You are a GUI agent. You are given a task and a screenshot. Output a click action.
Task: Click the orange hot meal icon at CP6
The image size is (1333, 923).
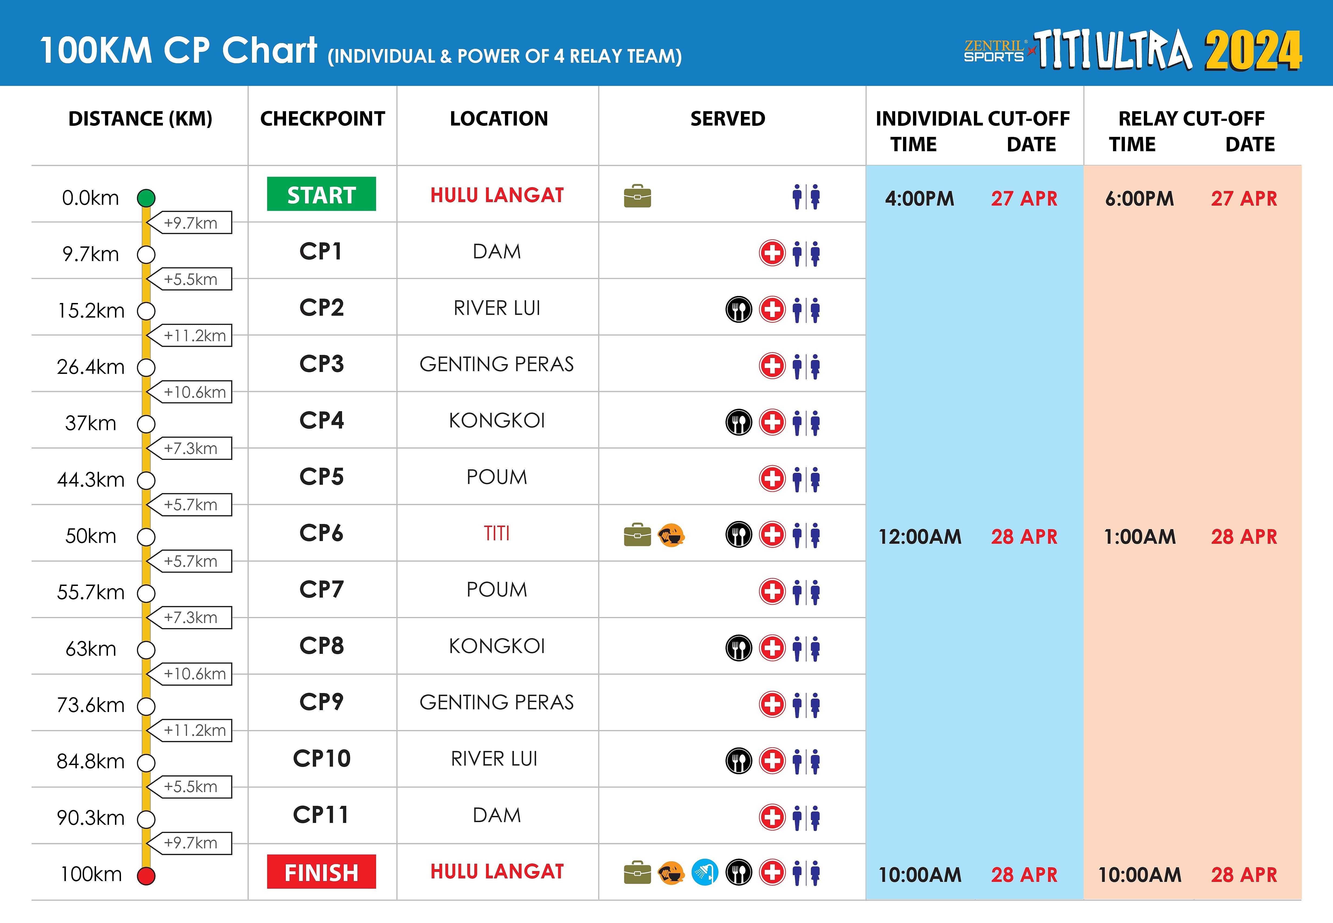(x=671, y=535)
